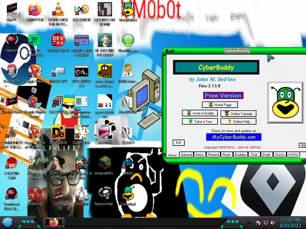This screenshot has height=229, width=306.
Task: Click the flag notification tray icon
Action: [258, 222]
